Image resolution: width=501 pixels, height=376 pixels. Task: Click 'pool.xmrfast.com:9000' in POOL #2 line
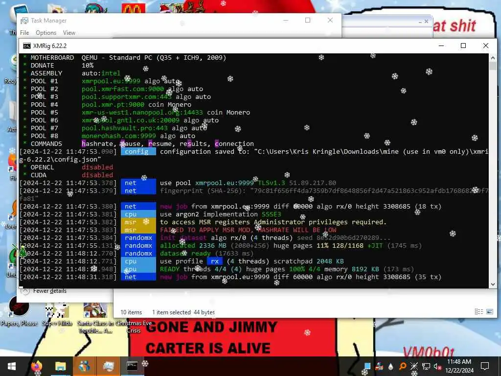[123, 89]
